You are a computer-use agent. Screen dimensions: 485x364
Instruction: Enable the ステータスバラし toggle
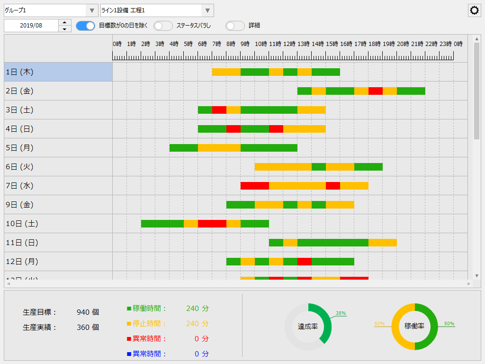163,26
